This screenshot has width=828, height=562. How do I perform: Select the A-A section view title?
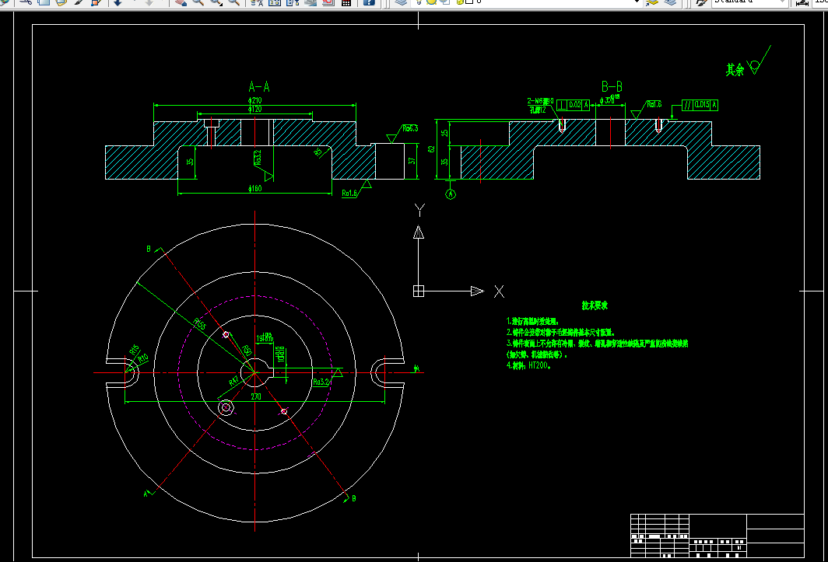[258, 86]
